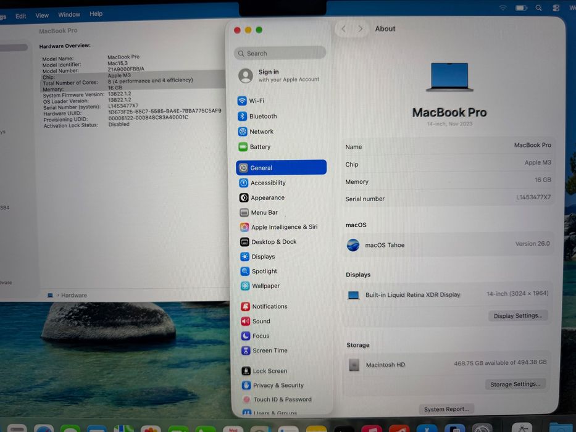Click the 14-inch (3024 × 1964) display text
Screen dimensions: 576x432
[x=517, y=294]
